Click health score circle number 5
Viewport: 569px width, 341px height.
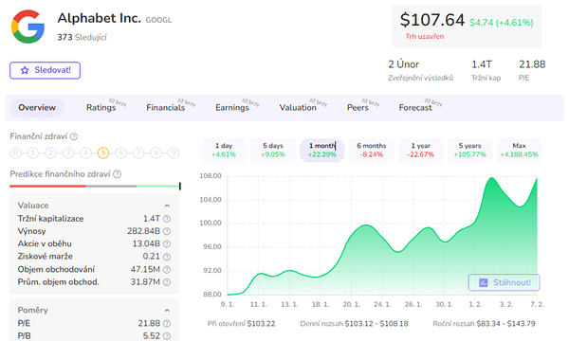click(103, 153)
